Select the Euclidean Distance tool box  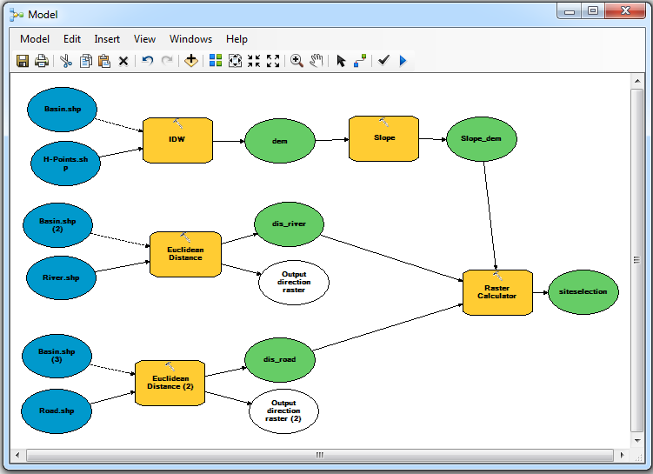185,254
